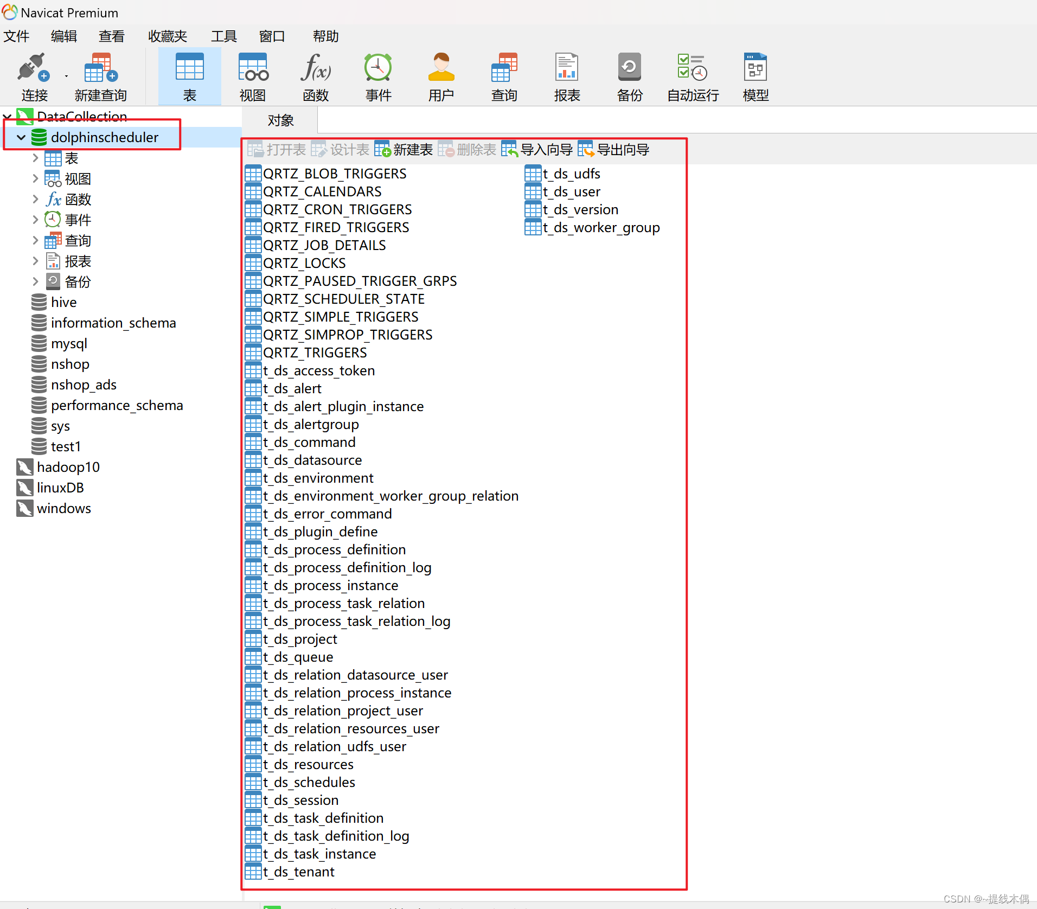Expand the Queries (查询) tree node
Image resolution: width=1037 pixels, height=909 pixels.
[x=35, y=240]
